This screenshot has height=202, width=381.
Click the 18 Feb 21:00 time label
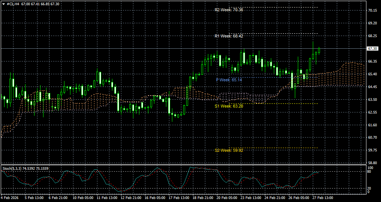pyautogui.click(x=203, y=198)
